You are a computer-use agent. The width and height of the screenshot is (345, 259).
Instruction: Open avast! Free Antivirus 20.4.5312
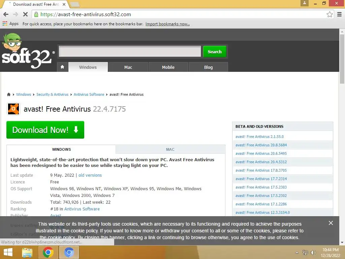click(261, 162)
